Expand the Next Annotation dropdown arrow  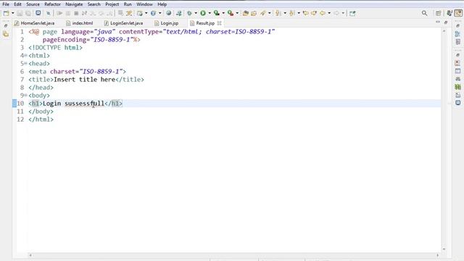click(285, 13)
